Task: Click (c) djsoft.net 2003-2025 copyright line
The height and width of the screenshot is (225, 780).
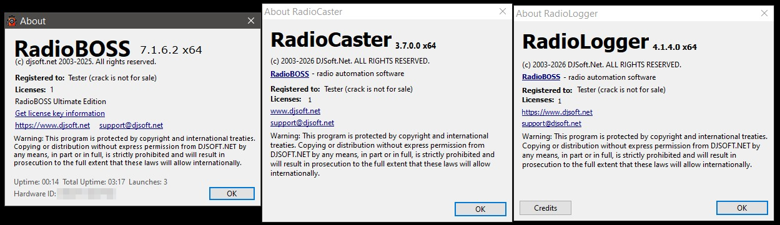Action: coord(85,62)
